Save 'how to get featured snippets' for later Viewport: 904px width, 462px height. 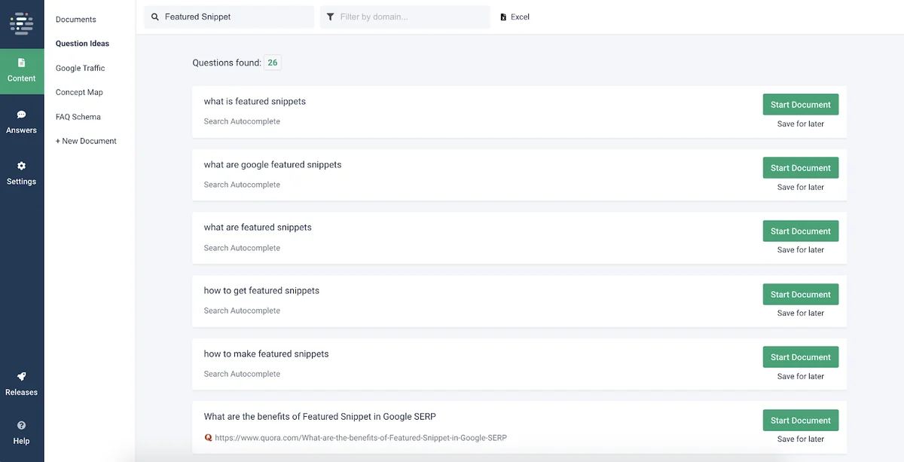tap(801, 313)
